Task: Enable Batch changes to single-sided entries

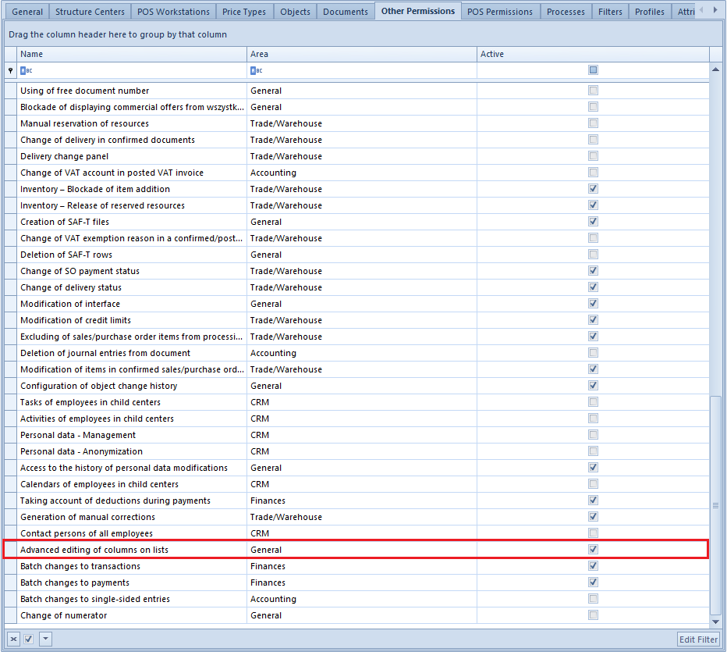Action: point(593,599)
